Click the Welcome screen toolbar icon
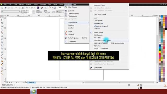 coord(55,8)
